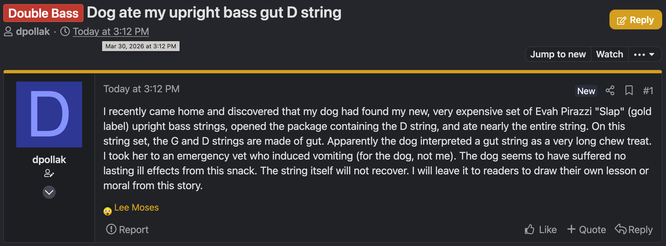Image resolution: width=666 pixels, height=246 pixels.
Task: Click the post number #1 permalink
Action: pyautogui.click(x=648, y=91)
